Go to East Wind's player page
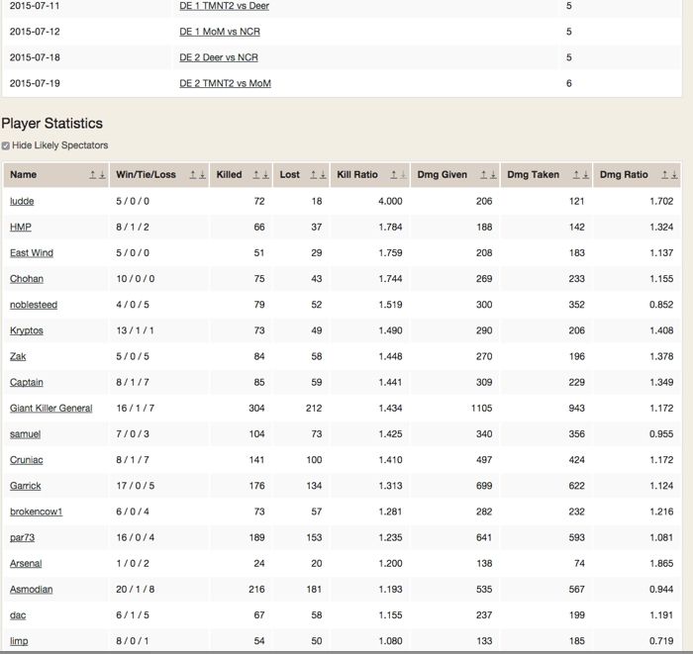The height and width of the screenshot is (654, 693). [32, 252]
